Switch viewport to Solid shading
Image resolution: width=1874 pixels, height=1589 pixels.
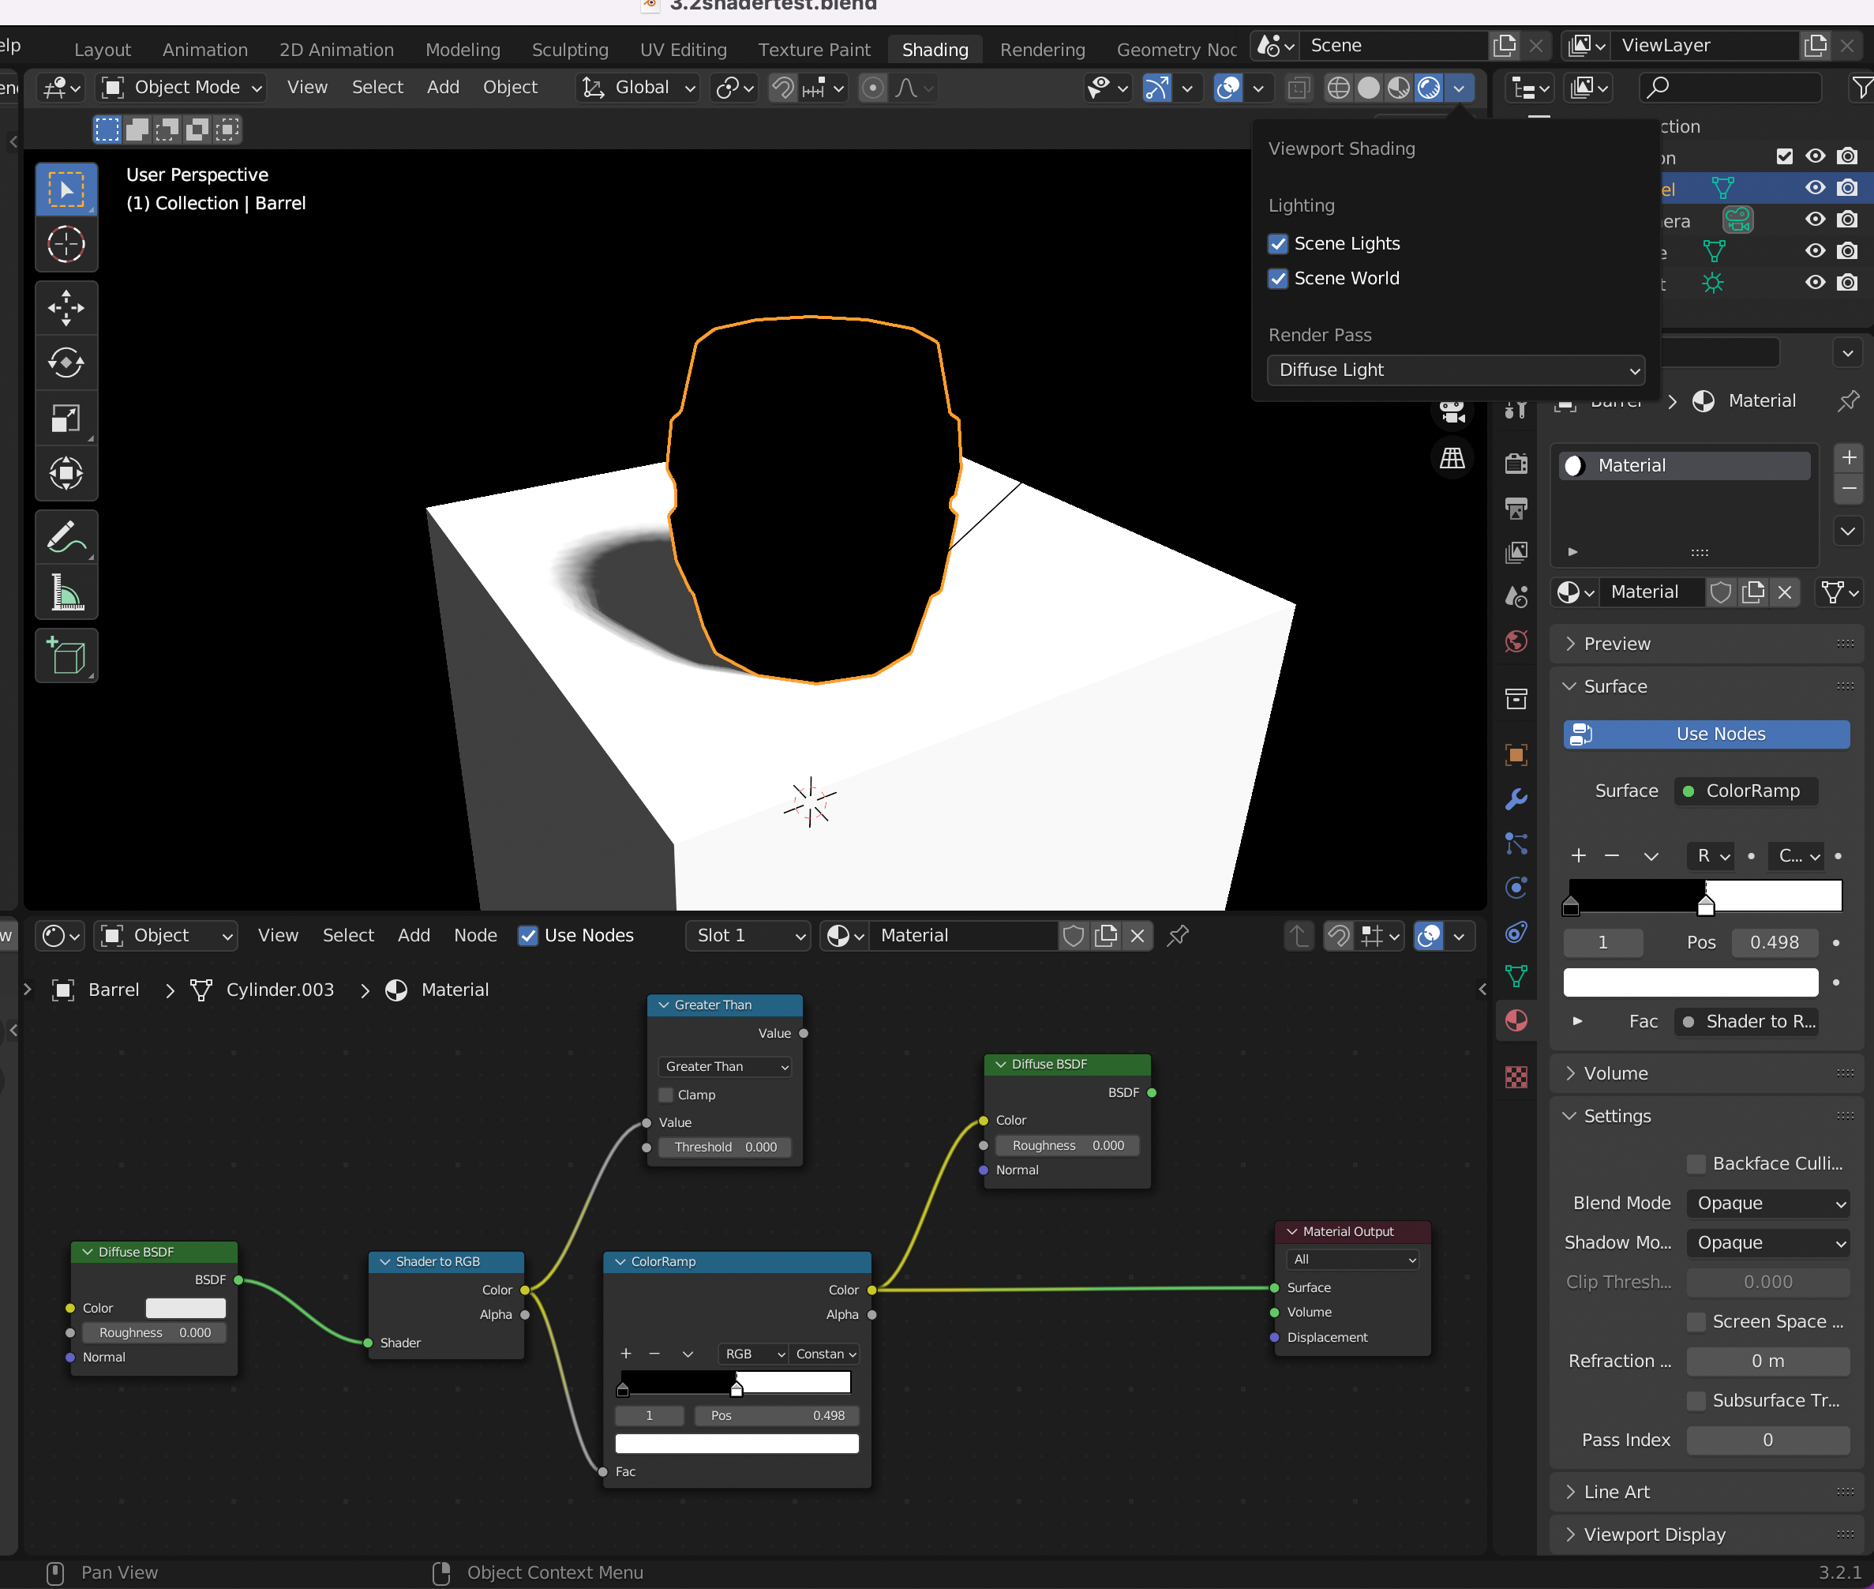point(1368,88)
